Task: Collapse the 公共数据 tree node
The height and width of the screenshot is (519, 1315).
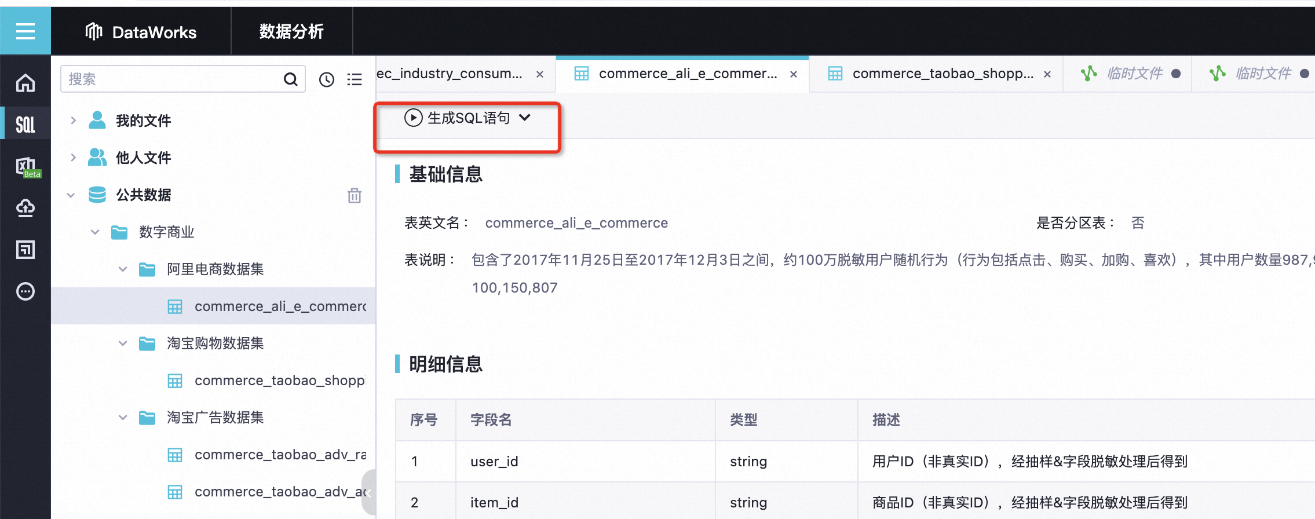Action: point(71,195)
